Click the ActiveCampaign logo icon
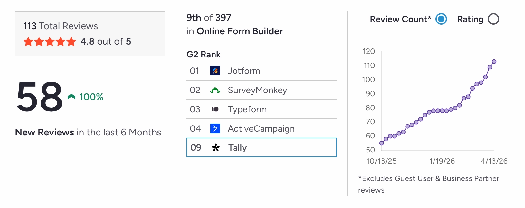 (215, 128)
